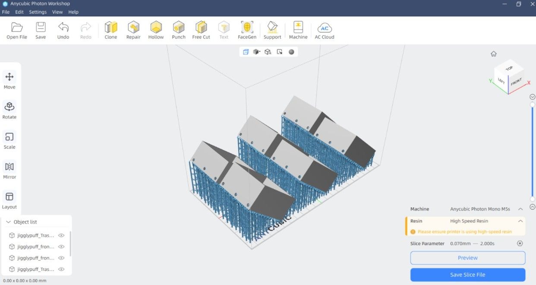The height and width of the screenshot is (285, 536).
Task: Click the up chevron below layer slider
Action: click(533, 207)
